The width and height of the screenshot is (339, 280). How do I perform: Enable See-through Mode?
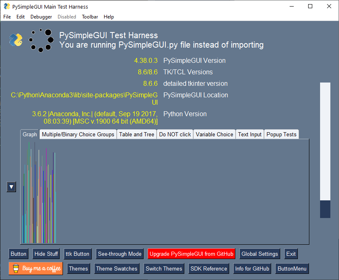(x=120, y=254)
